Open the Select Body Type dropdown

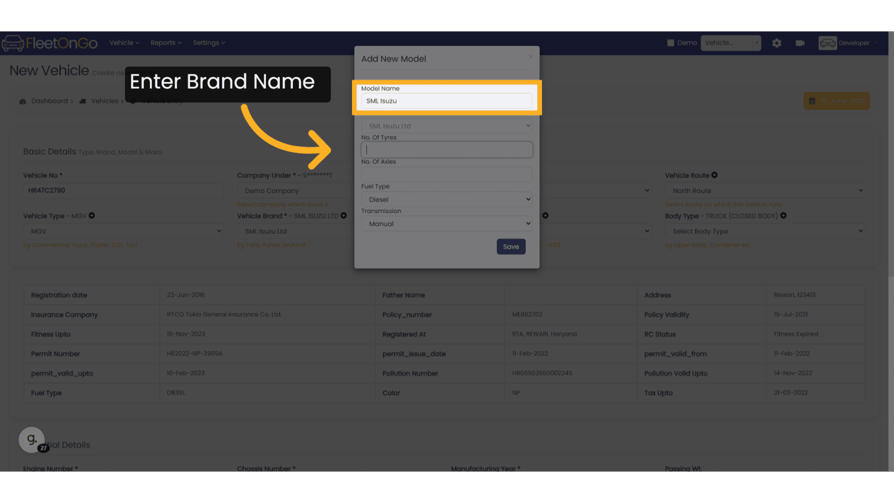765,231
